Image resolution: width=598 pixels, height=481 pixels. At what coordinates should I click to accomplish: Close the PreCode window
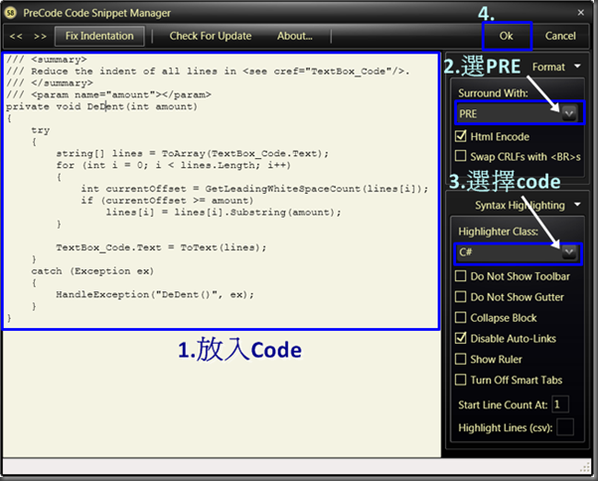tap(580, 13)
